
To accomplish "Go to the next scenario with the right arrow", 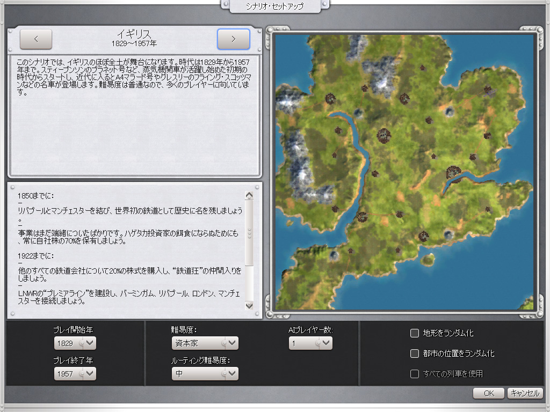I will (x=234, y=39).
